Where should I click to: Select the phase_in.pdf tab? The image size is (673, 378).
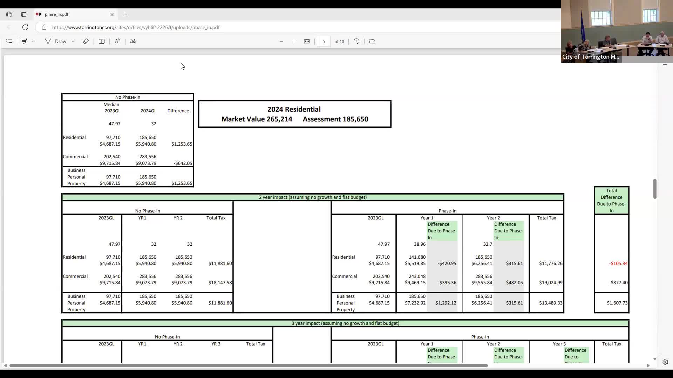[x=75, y=14]
